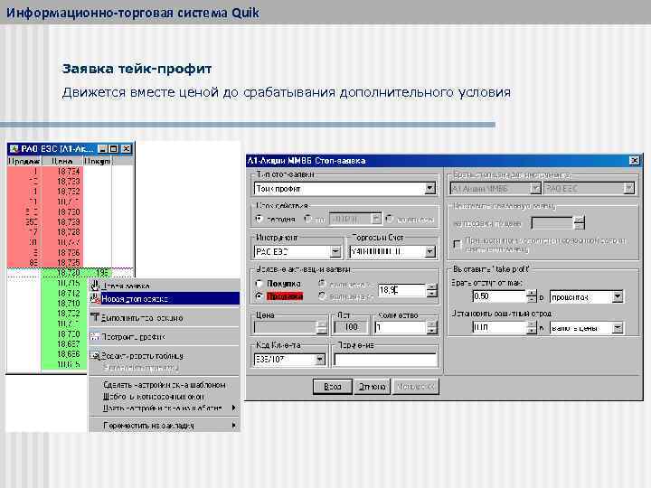Close the Стоп-заявка dialog
Image resolution: width=651 pixels, height=488 pixels.
tap(634, 161)
